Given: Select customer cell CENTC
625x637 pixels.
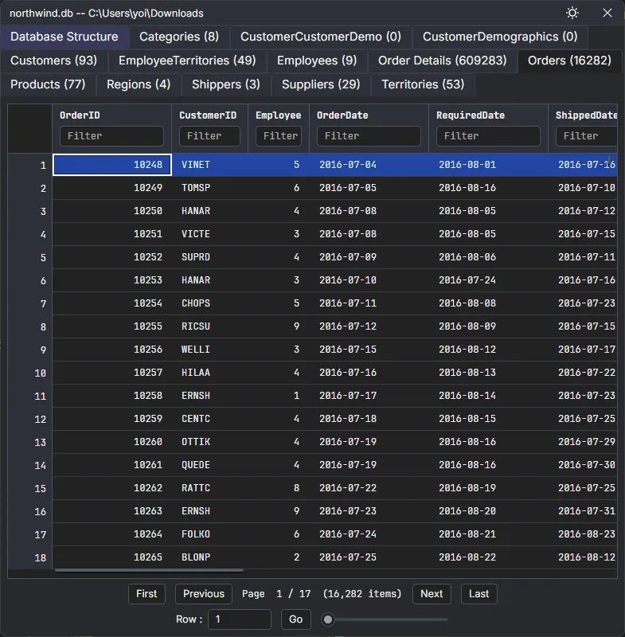Looking at the screenshot, I should point(209,419).
